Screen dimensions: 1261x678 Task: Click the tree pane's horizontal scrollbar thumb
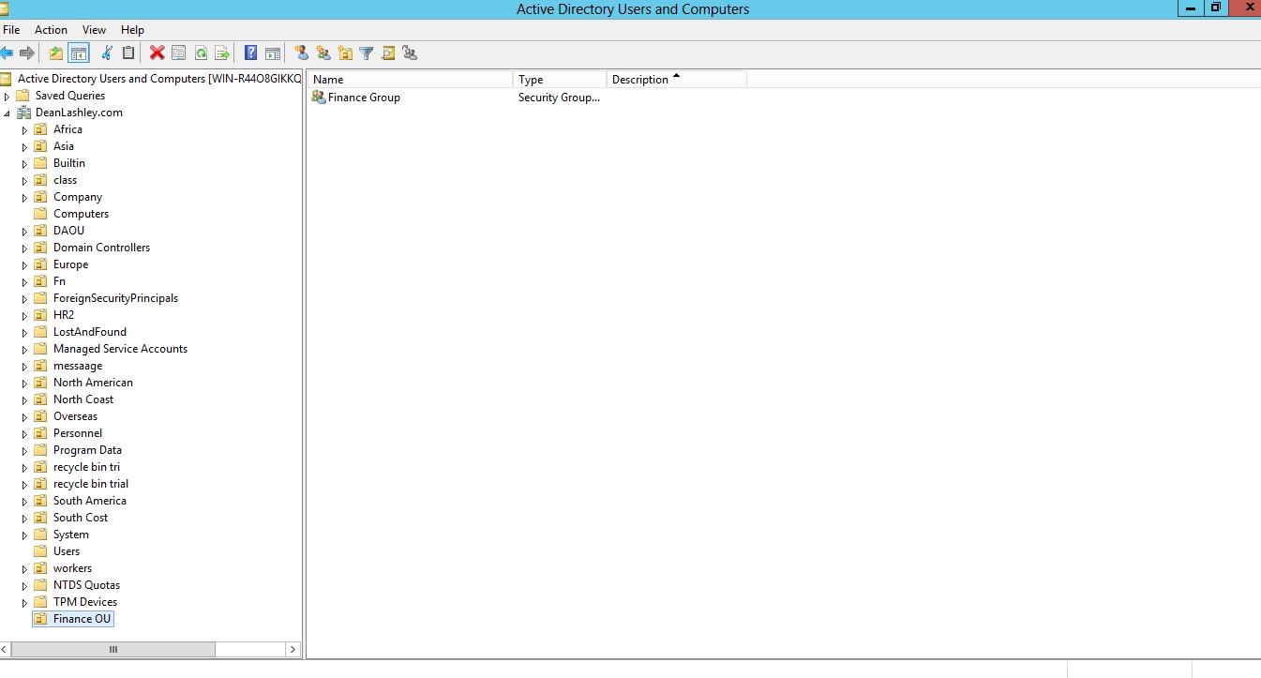tap(113, 649)
